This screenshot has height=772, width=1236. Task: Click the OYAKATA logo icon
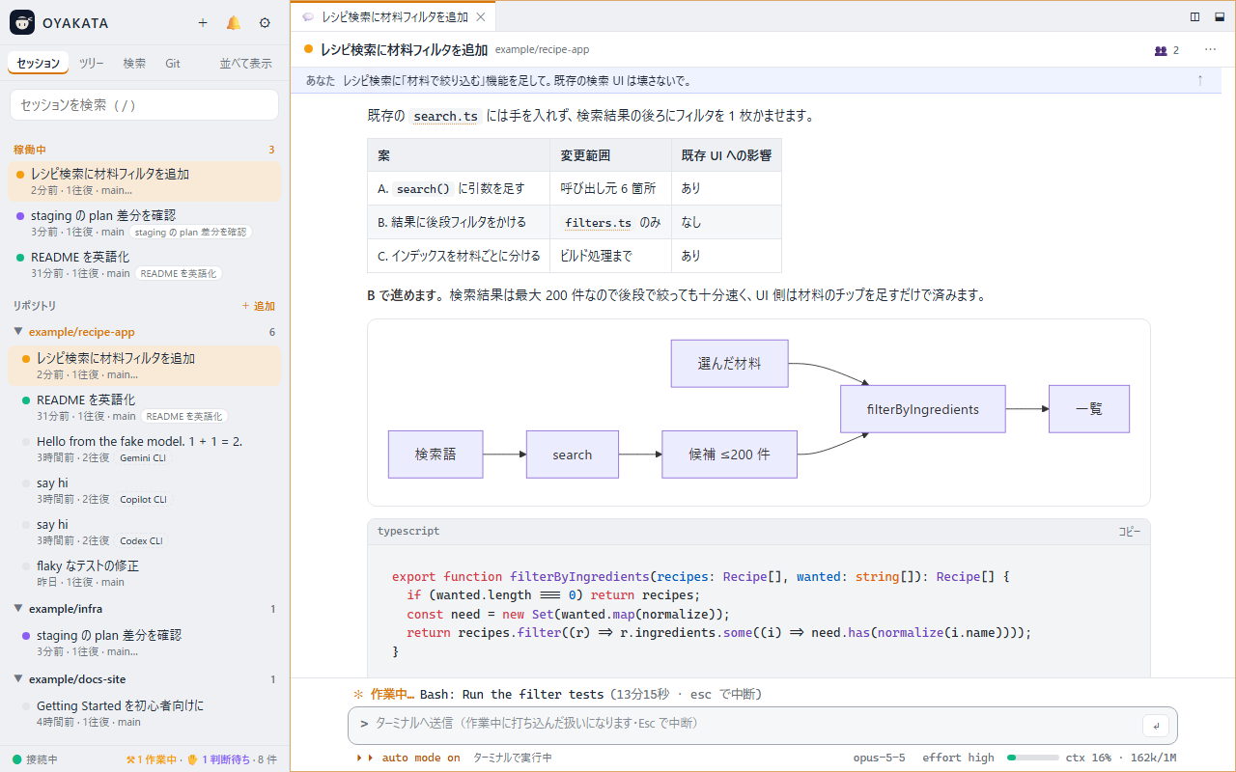(22, 23)
